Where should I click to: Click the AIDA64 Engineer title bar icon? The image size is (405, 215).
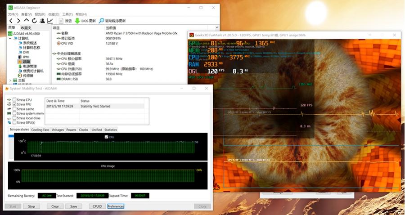pos(11,8)
